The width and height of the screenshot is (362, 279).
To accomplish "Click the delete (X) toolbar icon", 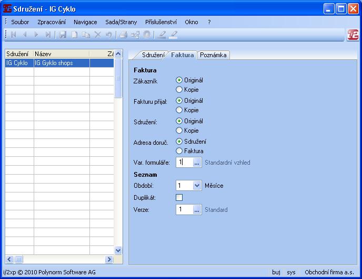I will pos(98,35).
